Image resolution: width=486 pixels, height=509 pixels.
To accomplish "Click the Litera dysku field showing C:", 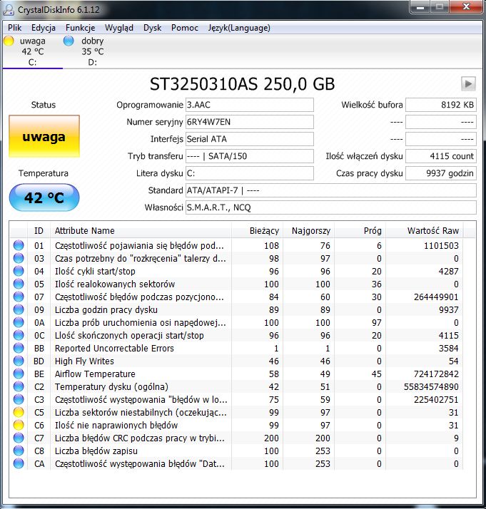I will [250, 173].
